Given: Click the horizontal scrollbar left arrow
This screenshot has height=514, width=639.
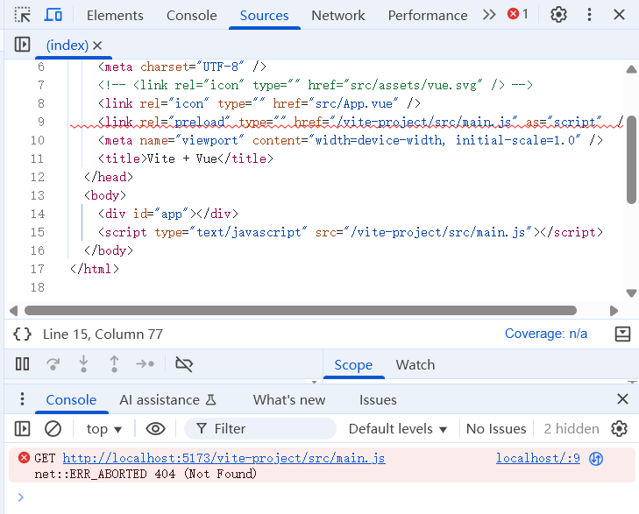Looking at the screenshot, I should [x=13, y=311].
